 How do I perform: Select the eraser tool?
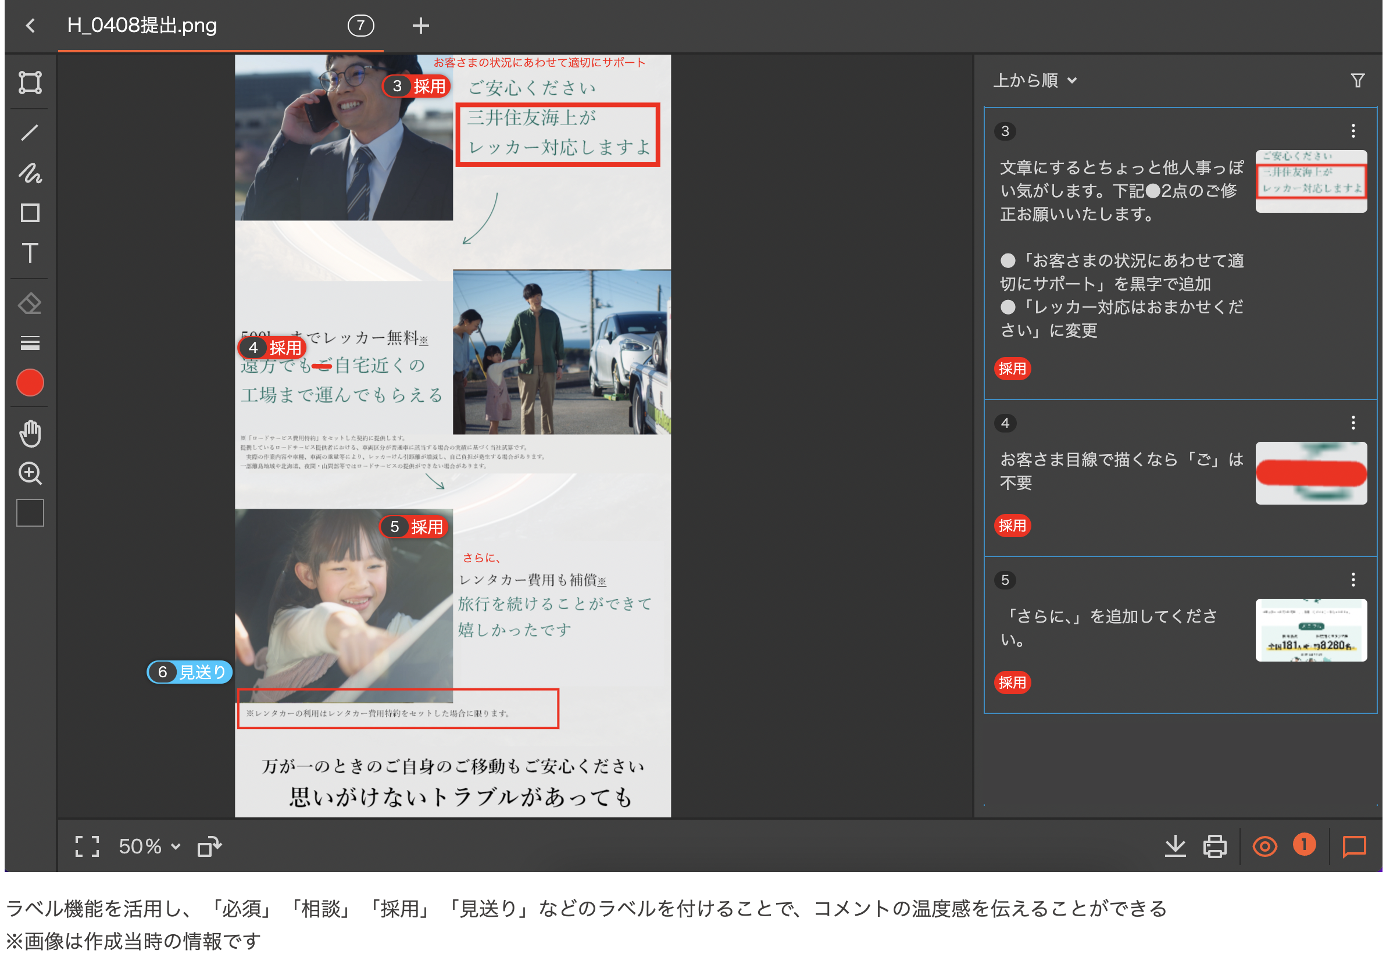point(30,303)
